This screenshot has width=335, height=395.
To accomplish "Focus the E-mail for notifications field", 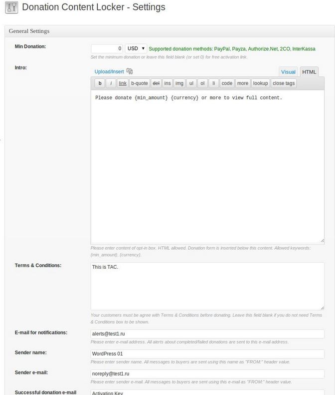I will [207, 334].
